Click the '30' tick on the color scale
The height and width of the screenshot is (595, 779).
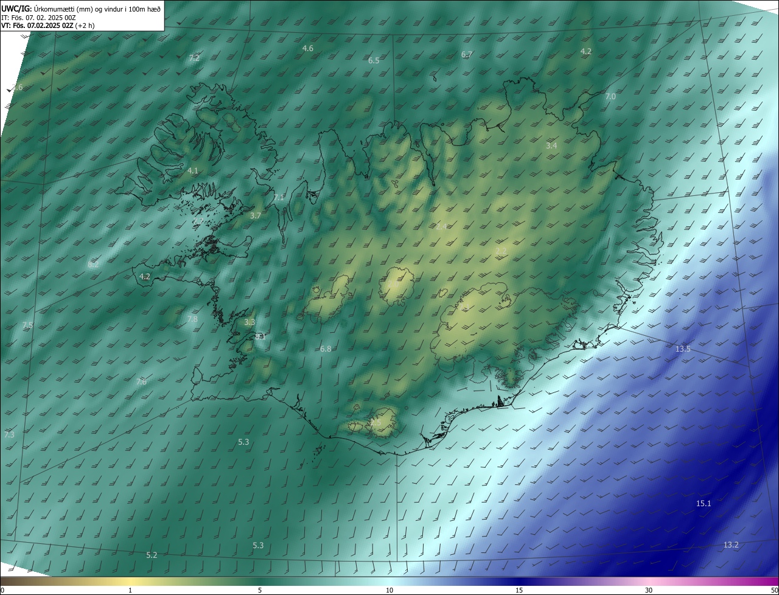coord(649,590)
